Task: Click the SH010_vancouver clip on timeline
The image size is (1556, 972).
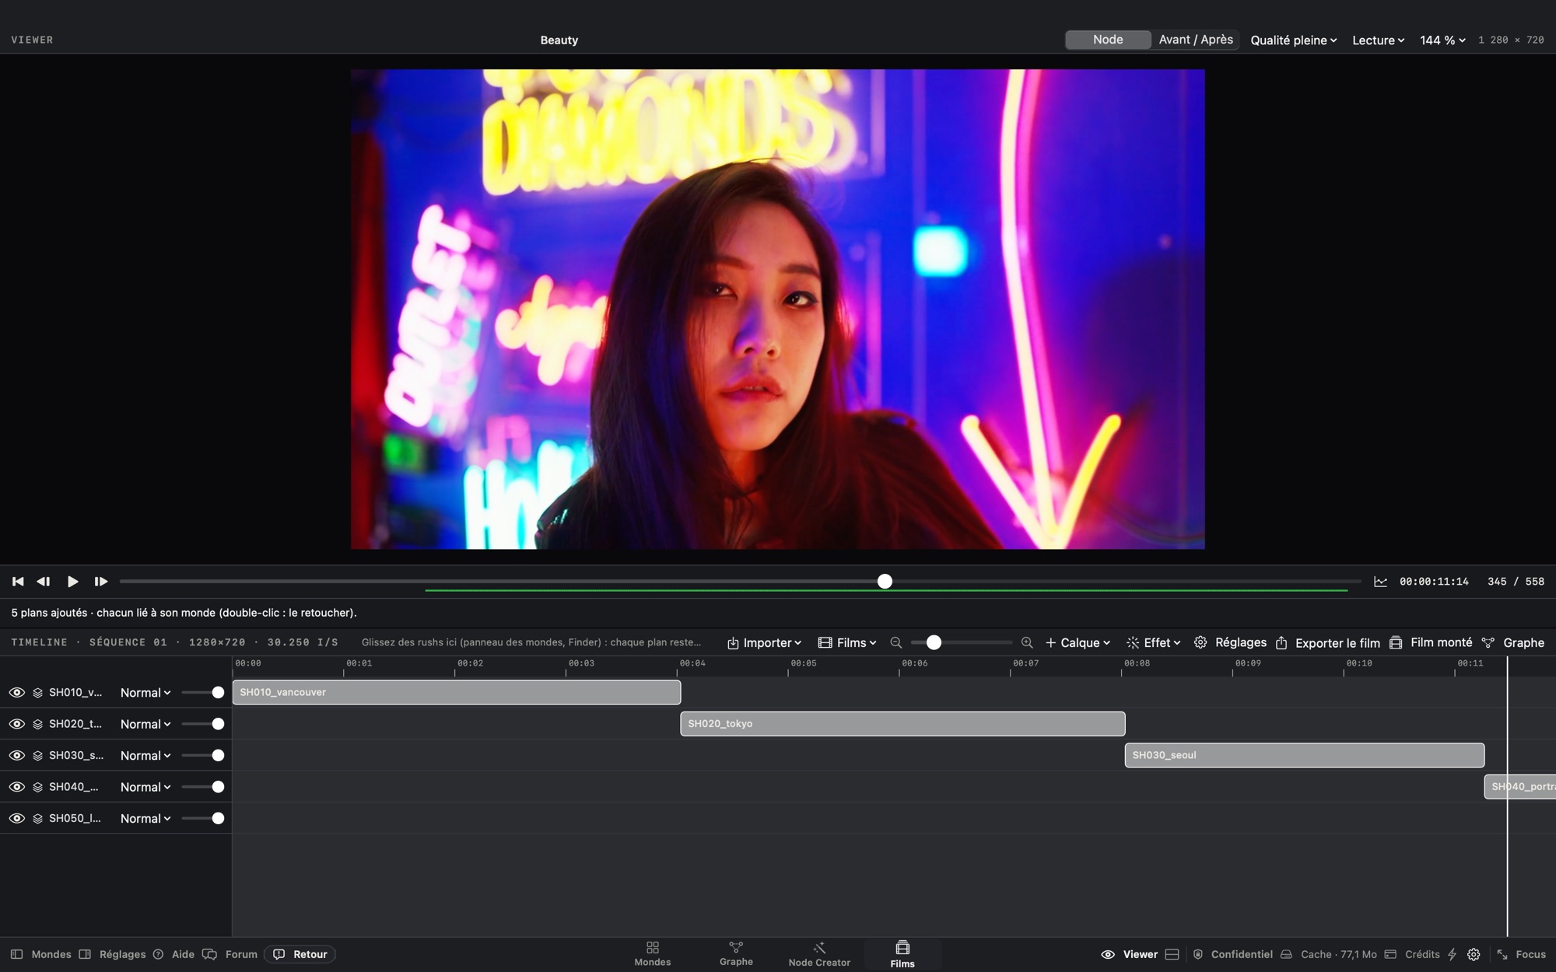Action: coord(457,692)
